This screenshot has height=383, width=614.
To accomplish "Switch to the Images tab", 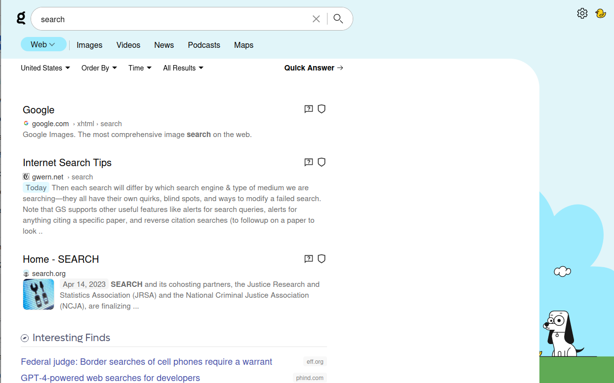I will click(89, 45).
